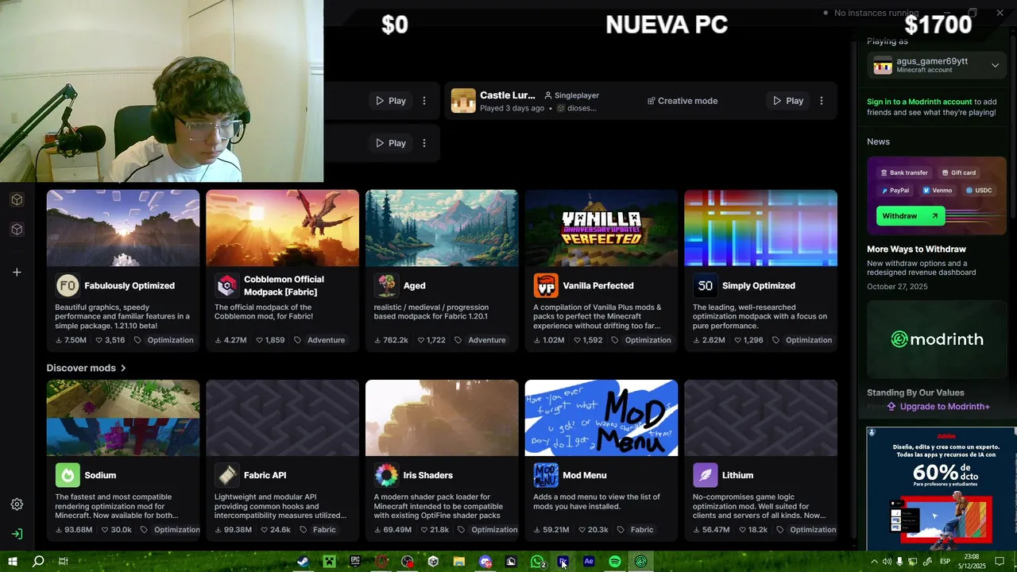
Task: Click the purple Lithium mod icon
Action: [x=706, y=475]
